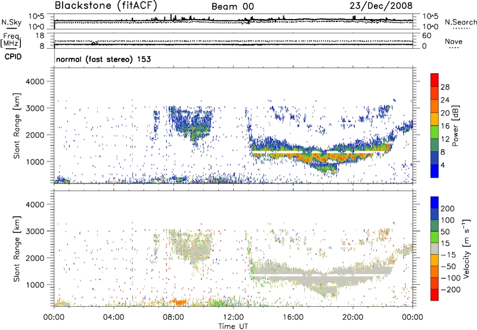Click the "Velocity [m s-1]" colorbar title
This screenshot has width=477, height=330.
[x=466, y=248]
